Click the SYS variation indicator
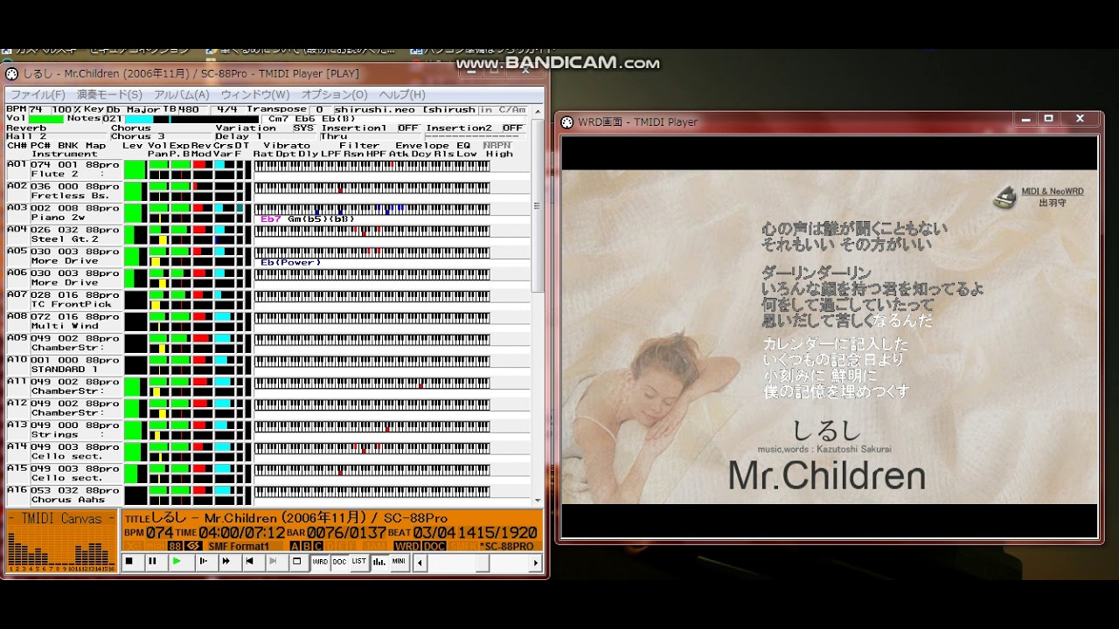The width and height of the screenshot is (1119, 629). [x=303, y=128]
